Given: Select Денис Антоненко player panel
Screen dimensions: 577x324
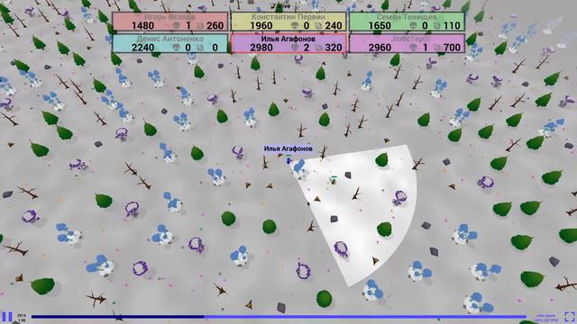Looking at the screenshot, I should coord(170,43).
